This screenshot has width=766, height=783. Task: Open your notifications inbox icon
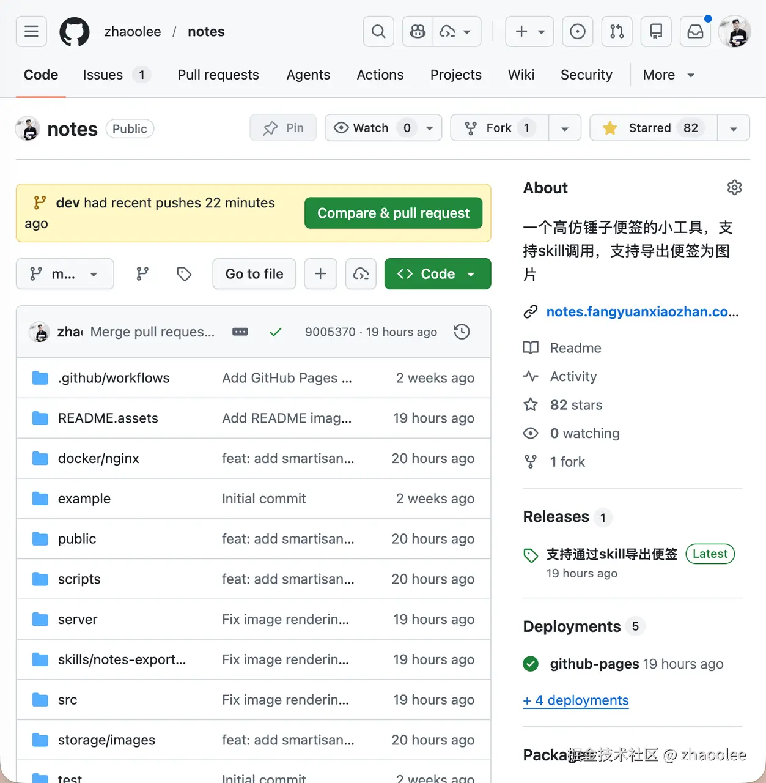point(695,31)
